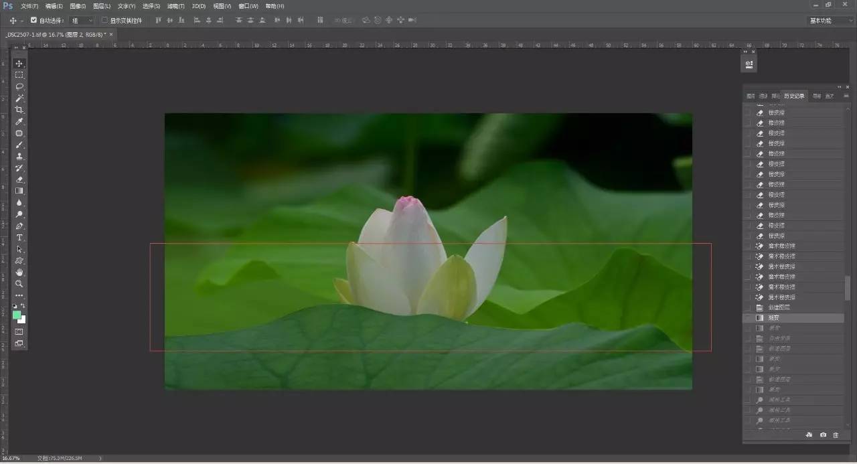Select the Crop tool

pos(19,110)
